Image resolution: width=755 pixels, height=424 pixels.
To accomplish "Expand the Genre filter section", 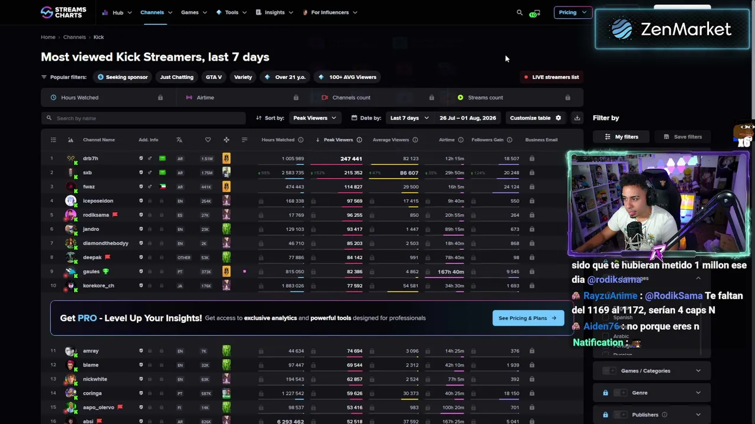I will (x=698, y=393).
